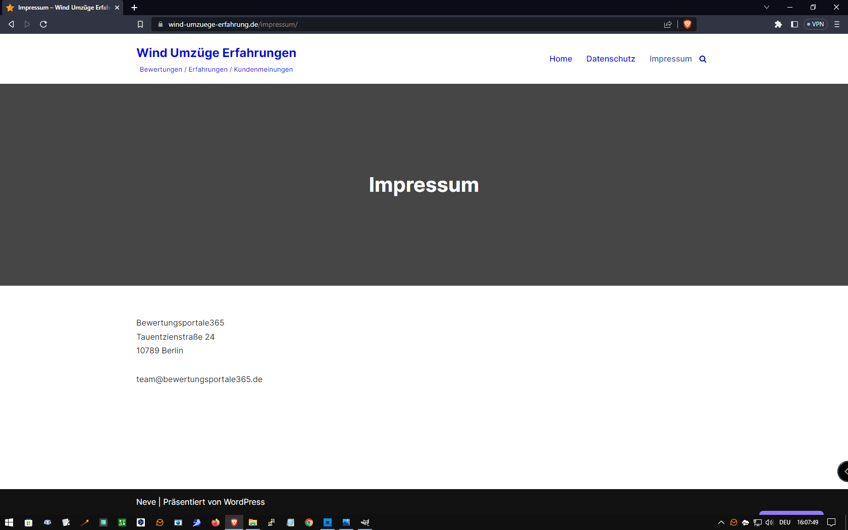Click the Impressum page heading
Image resolution: width=848 pixels, height=530 pixels.
[424, 185]
